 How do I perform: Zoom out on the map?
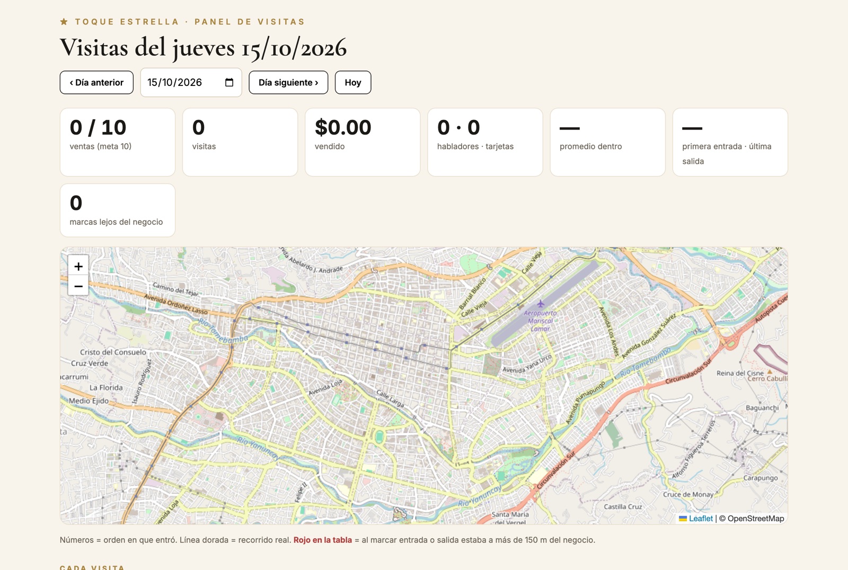[x=78, y=286]
